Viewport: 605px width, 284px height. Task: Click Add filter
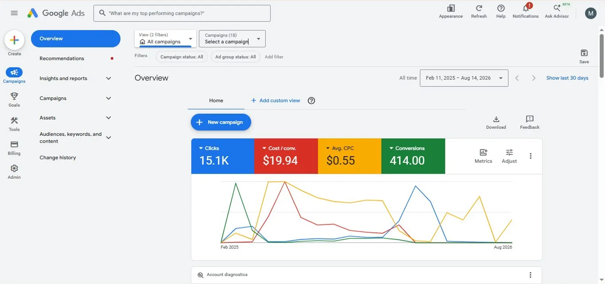pos(274,57)
